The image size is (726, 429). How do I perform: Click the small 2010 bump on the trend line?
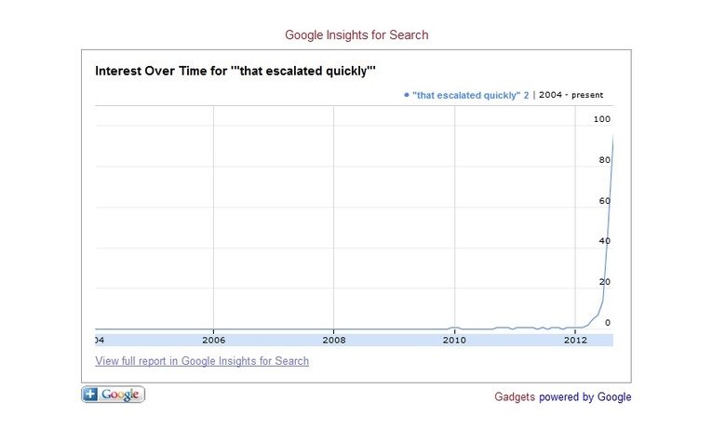coord(453,328)
